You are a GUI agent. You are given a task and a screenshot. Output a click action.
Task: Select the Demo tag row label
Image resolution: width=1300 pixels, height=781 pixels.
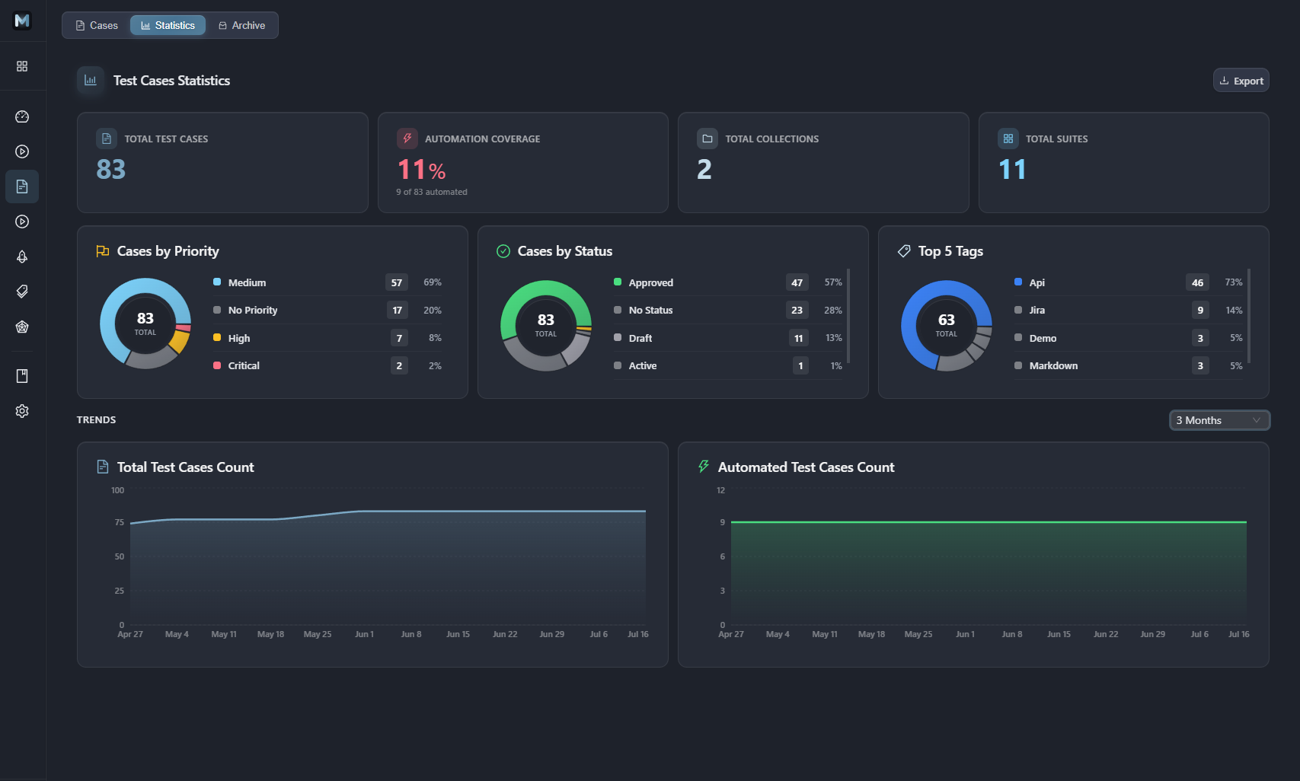pyautogui.click(x=1043, y=338)
